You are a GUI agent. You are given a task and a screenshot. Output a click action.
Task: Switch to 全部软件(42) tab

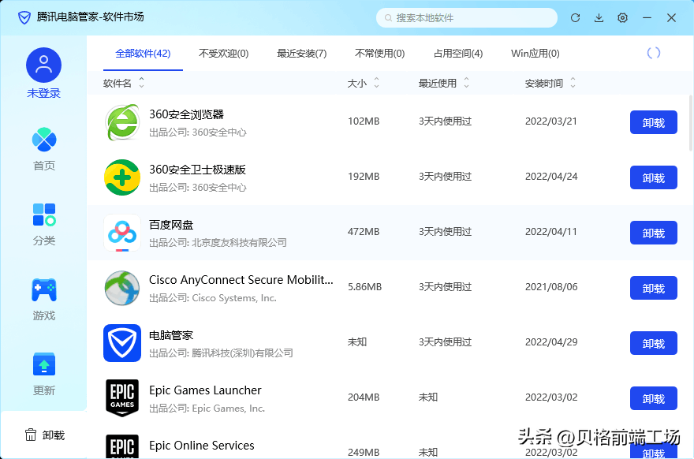point(143,54)
